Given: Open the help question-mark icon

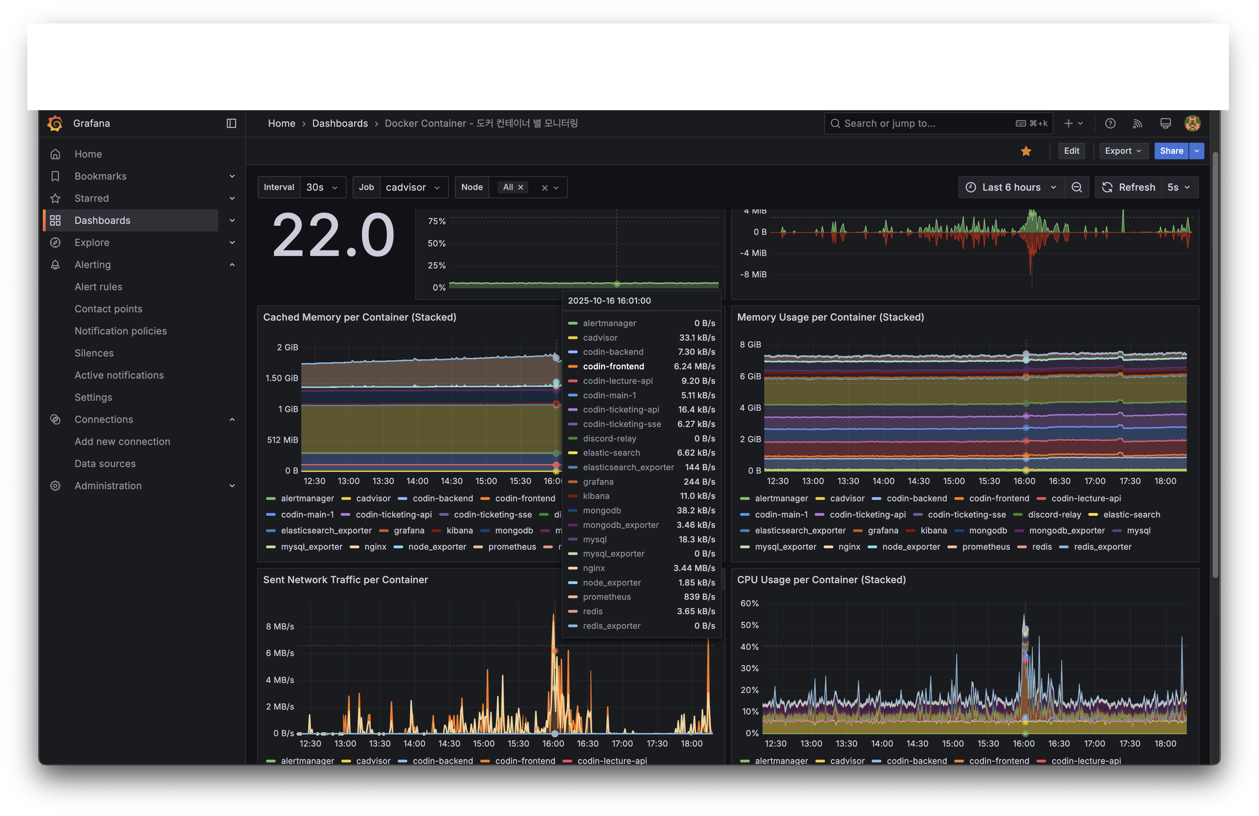Looking at the screenshot, I should [1110, 123].
